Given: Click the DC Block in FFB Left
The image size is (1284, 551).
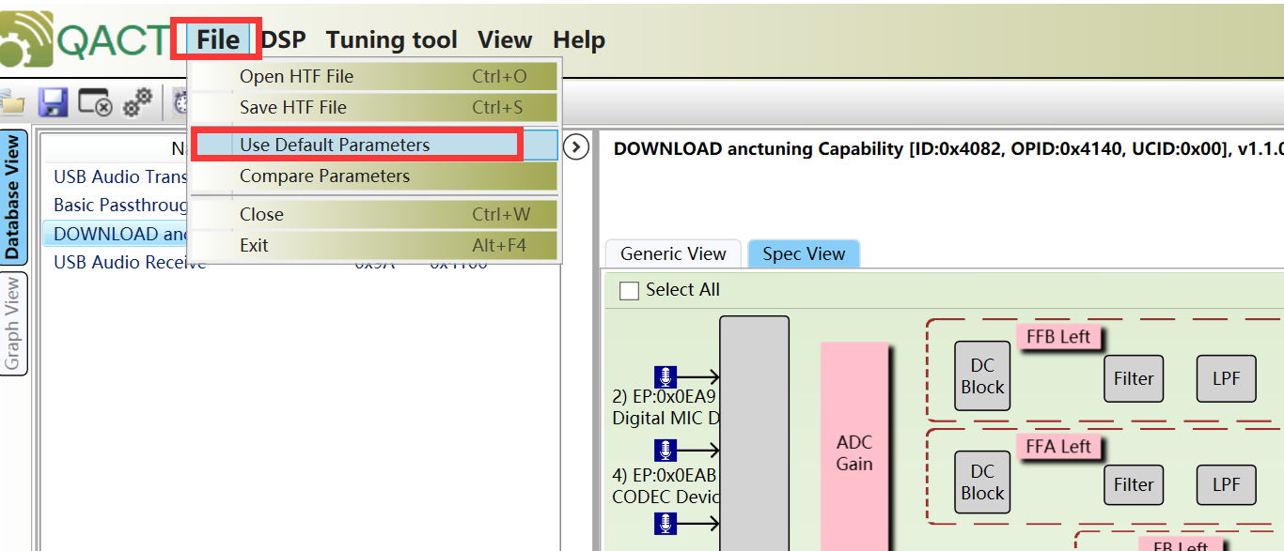Looking at the screenshot, I should click(982, 375).
